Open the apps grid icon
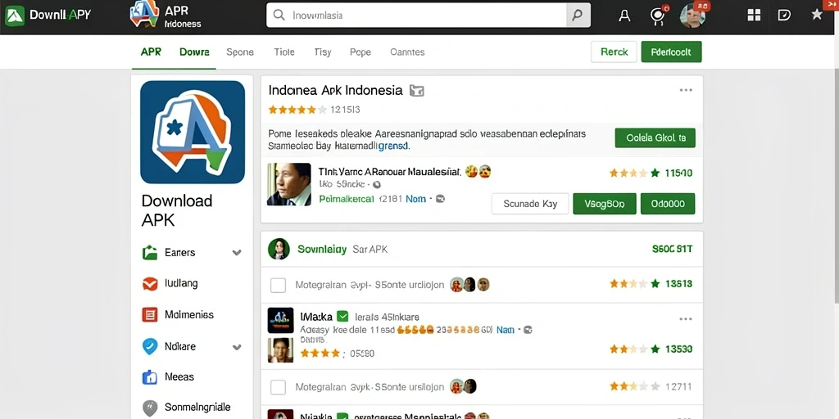This screenshot has width=839, height=419. (x=754, y=15)
